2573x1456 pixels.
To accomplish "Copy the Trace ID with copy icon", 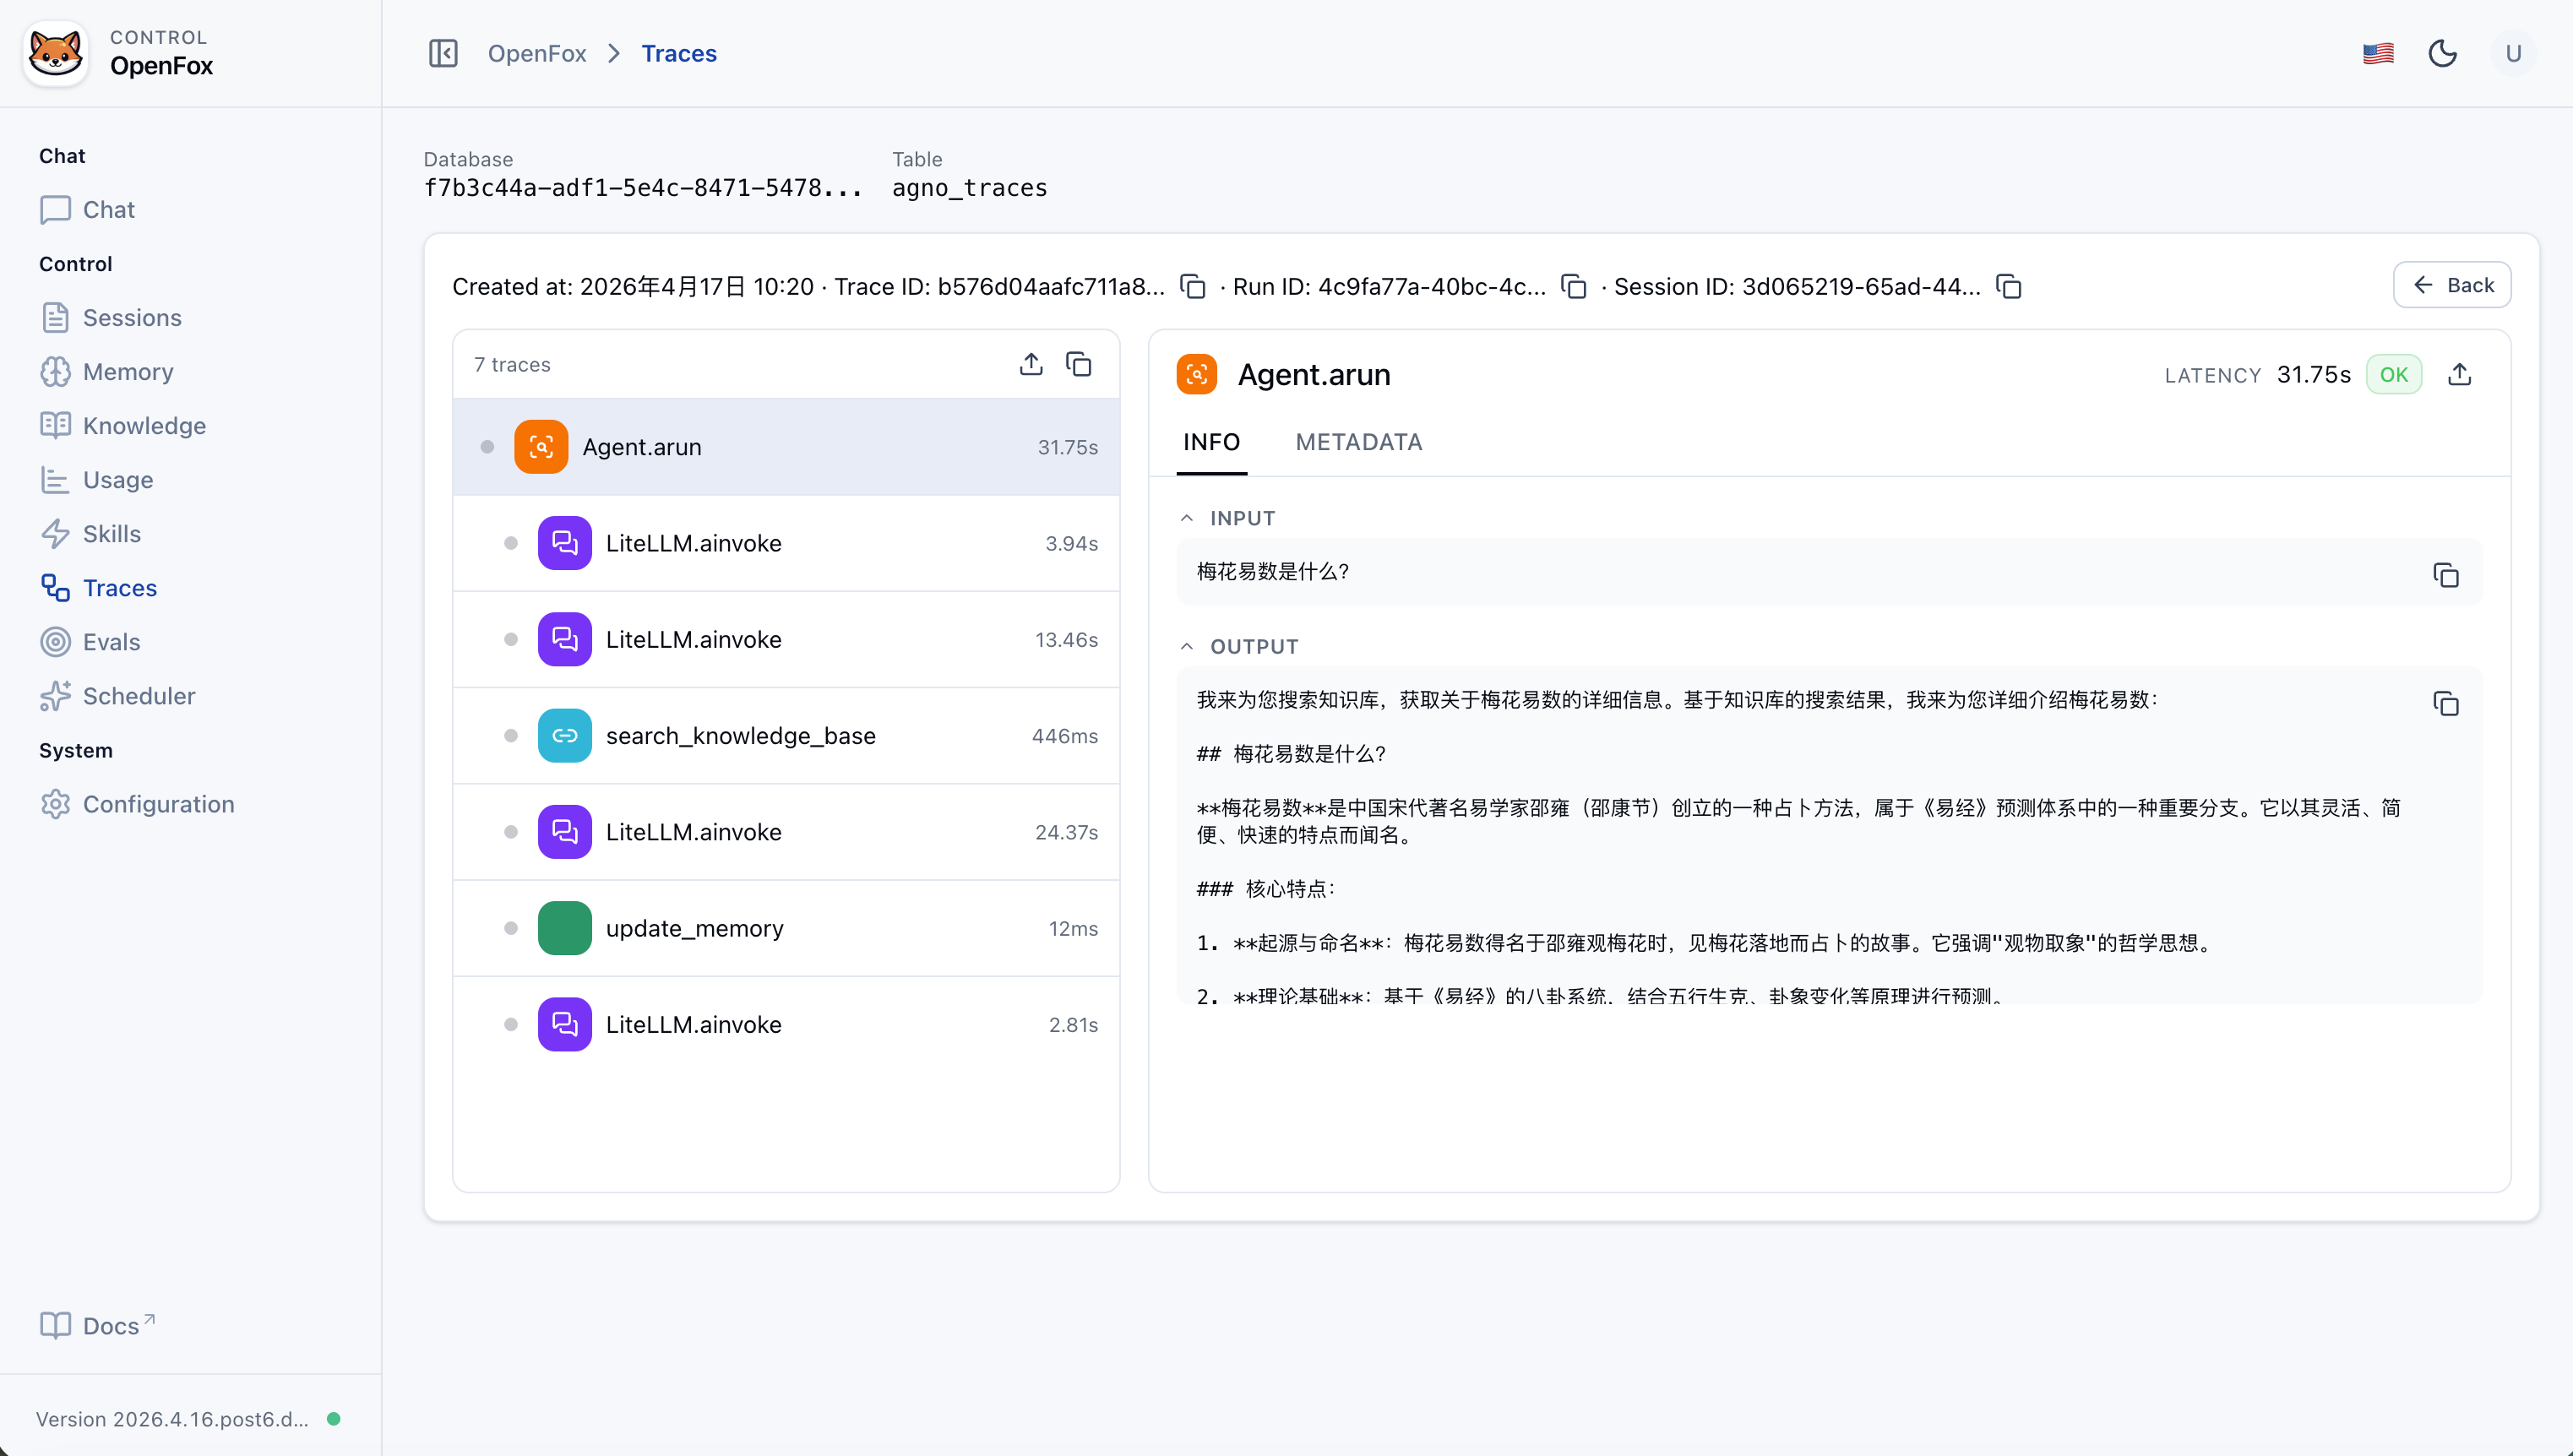I will click(x=1193, y=287).
